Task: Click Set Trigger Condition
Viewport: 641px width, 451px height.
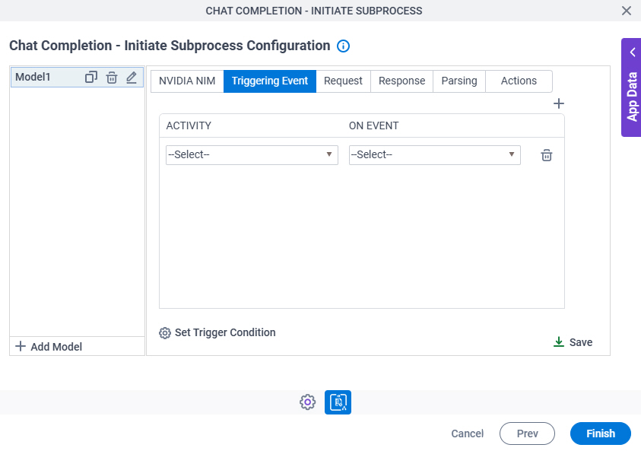Action: [217, 333]
